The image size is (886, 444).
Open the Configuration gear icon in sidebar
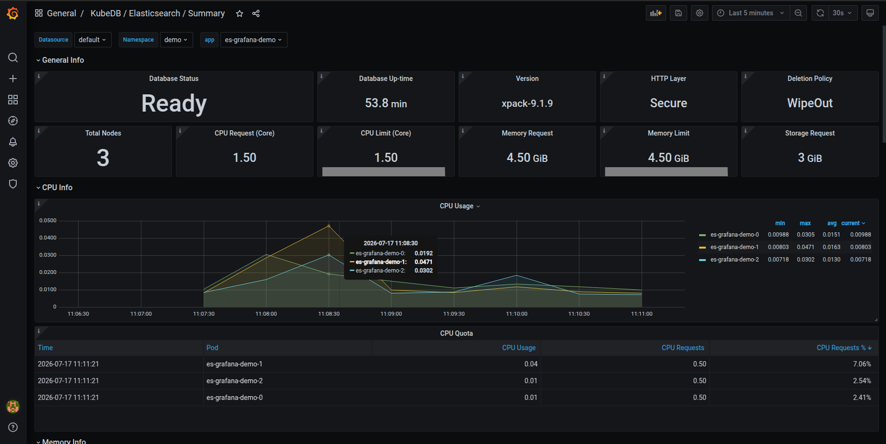13,163
